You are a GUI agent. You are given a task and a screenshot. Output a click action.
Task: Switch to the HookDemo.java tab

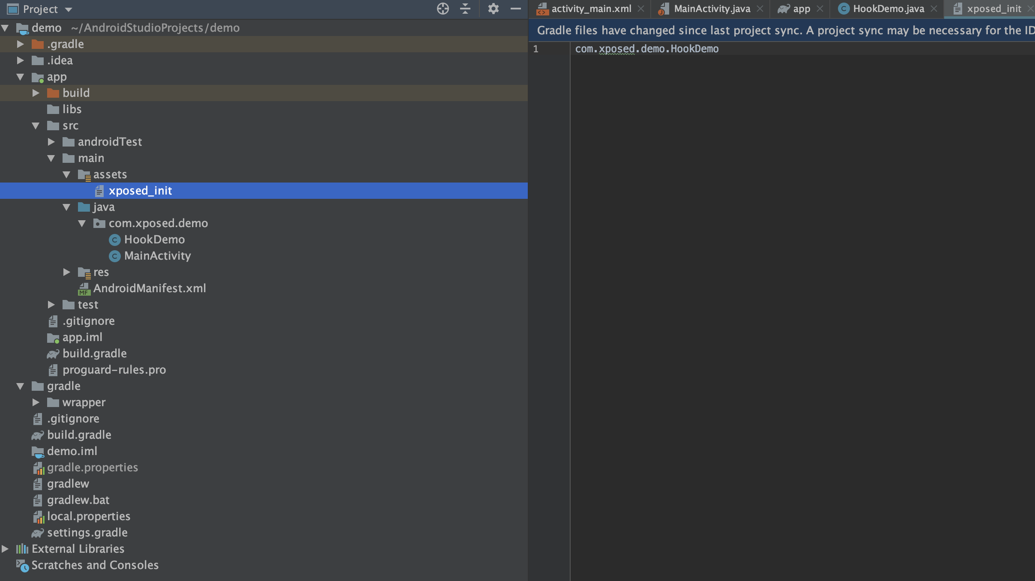[888, 9]
